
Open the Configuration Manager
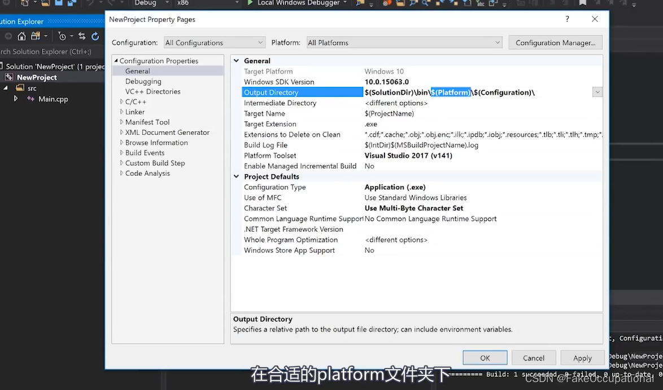pyautogui.click(x=555, y=42)
